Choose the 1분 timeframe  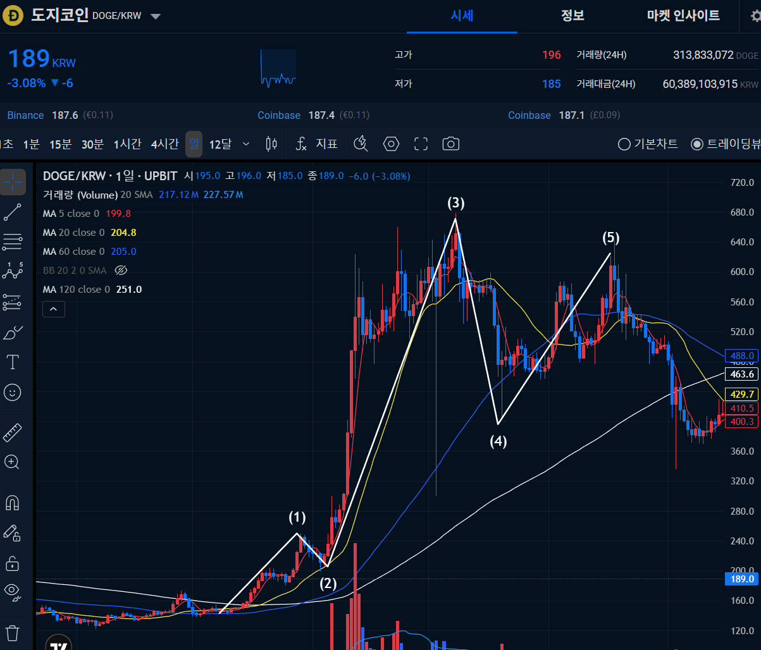pos(32,144)
